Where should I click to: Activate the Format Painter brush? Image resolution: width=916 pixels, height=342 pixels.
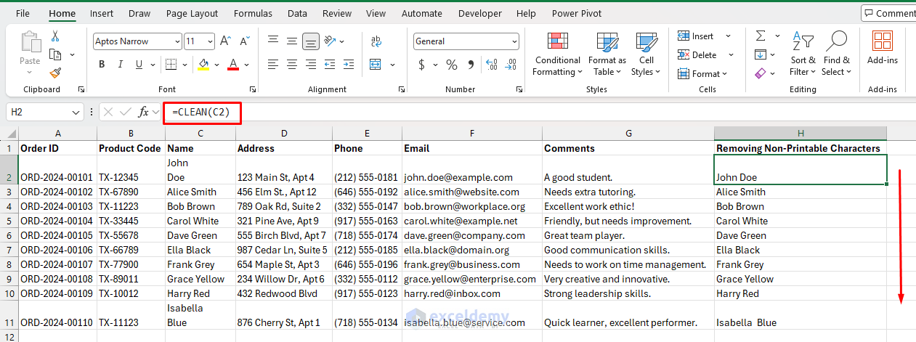[55, 73]
